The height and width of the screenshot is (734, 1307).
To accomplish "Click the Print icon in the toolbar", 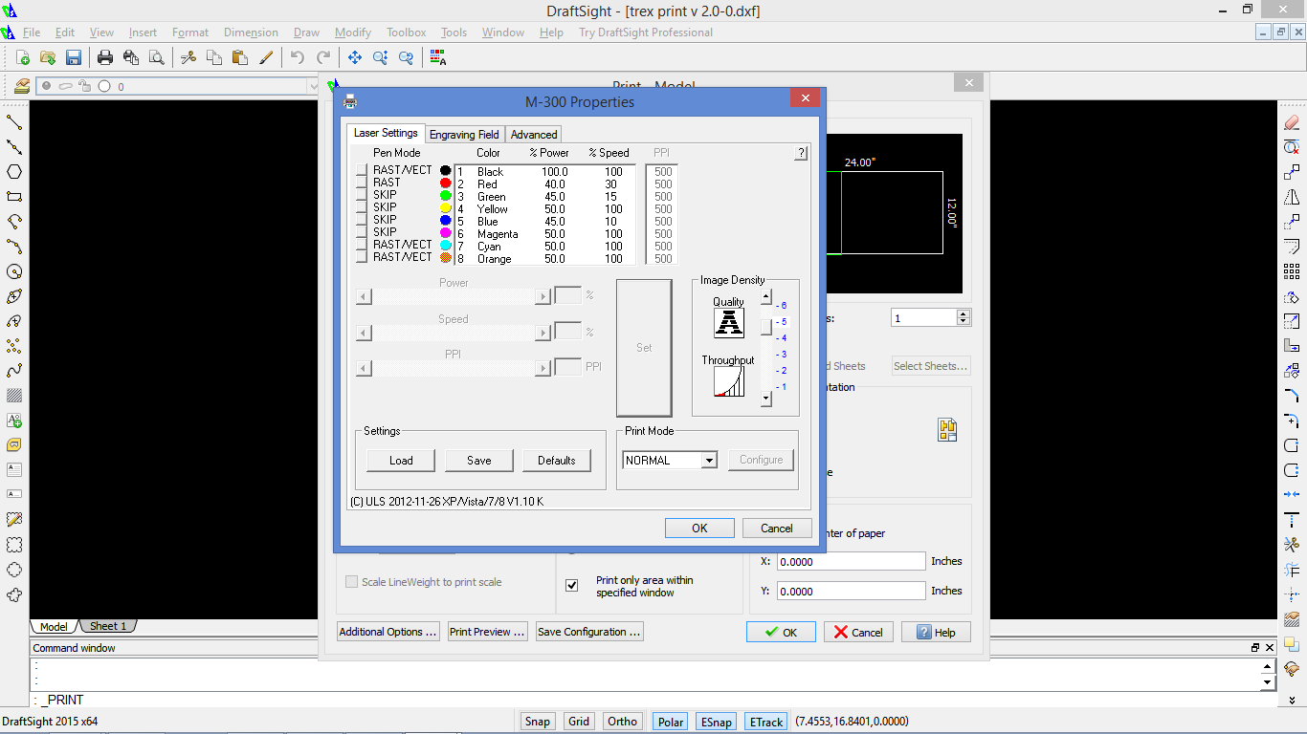I will click(x=105, y=57).
